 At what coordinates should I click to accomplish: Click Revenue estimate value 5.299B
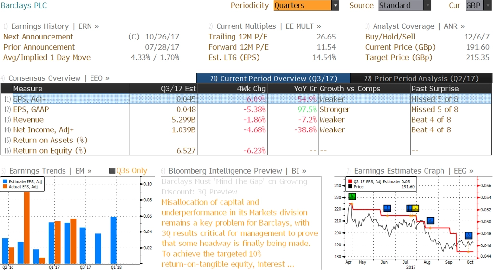click(x=183, y=120)
